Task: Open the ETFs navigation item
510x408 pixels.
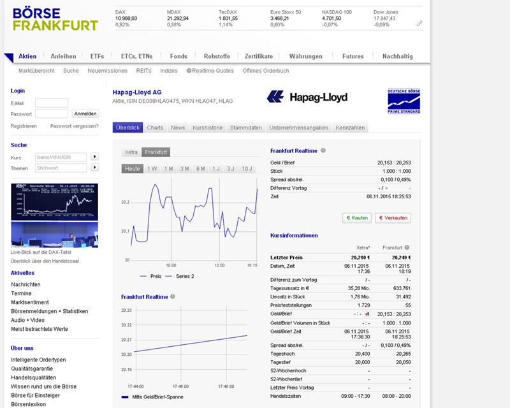Action: (x=97, y=56)
